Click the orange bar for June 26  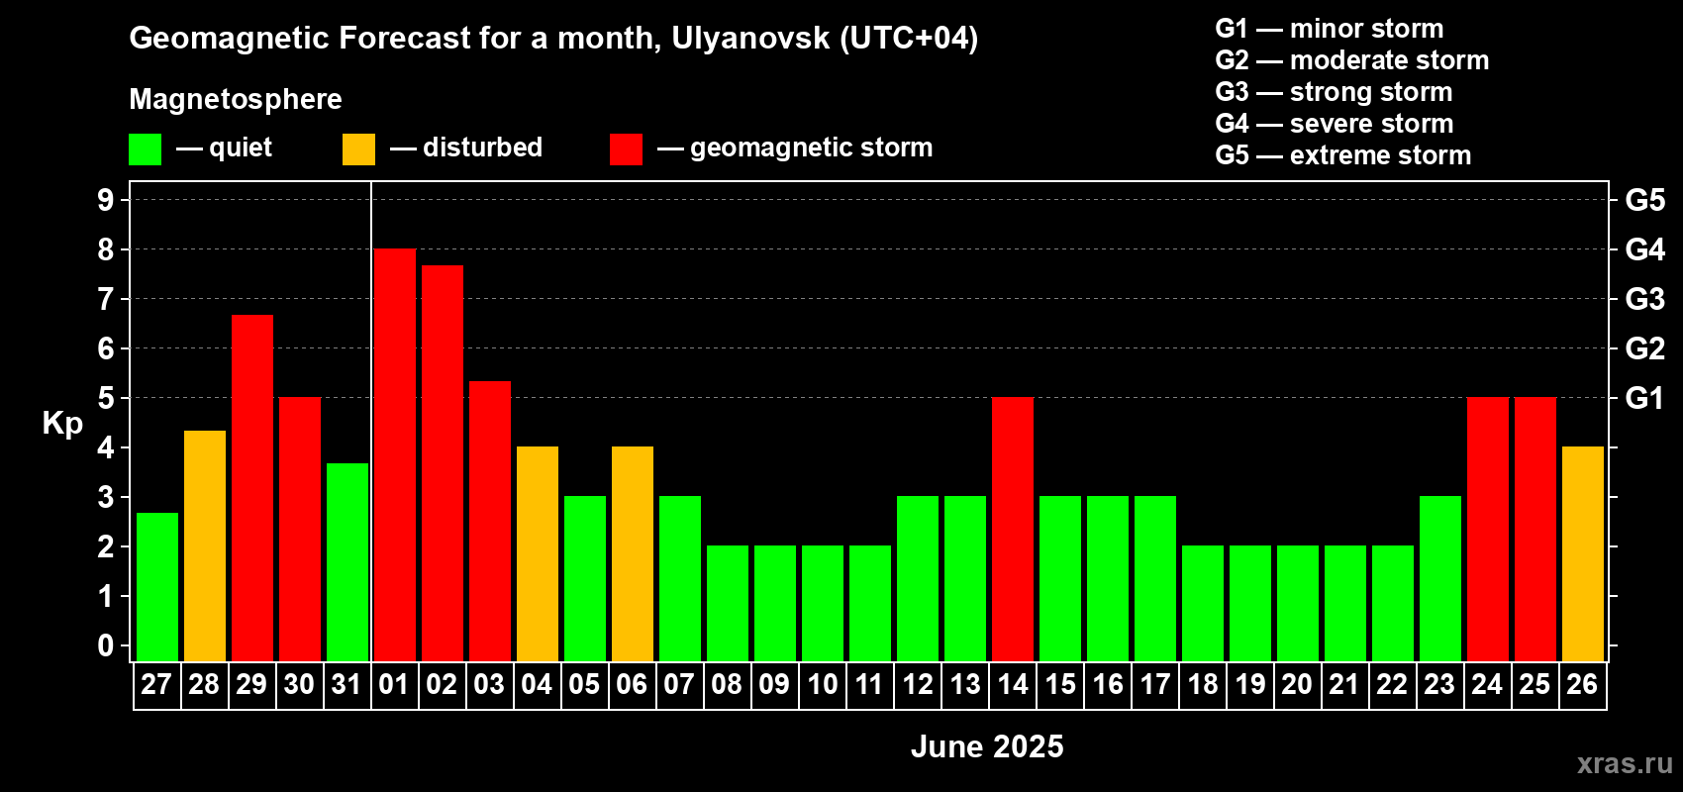point(1583,554)
